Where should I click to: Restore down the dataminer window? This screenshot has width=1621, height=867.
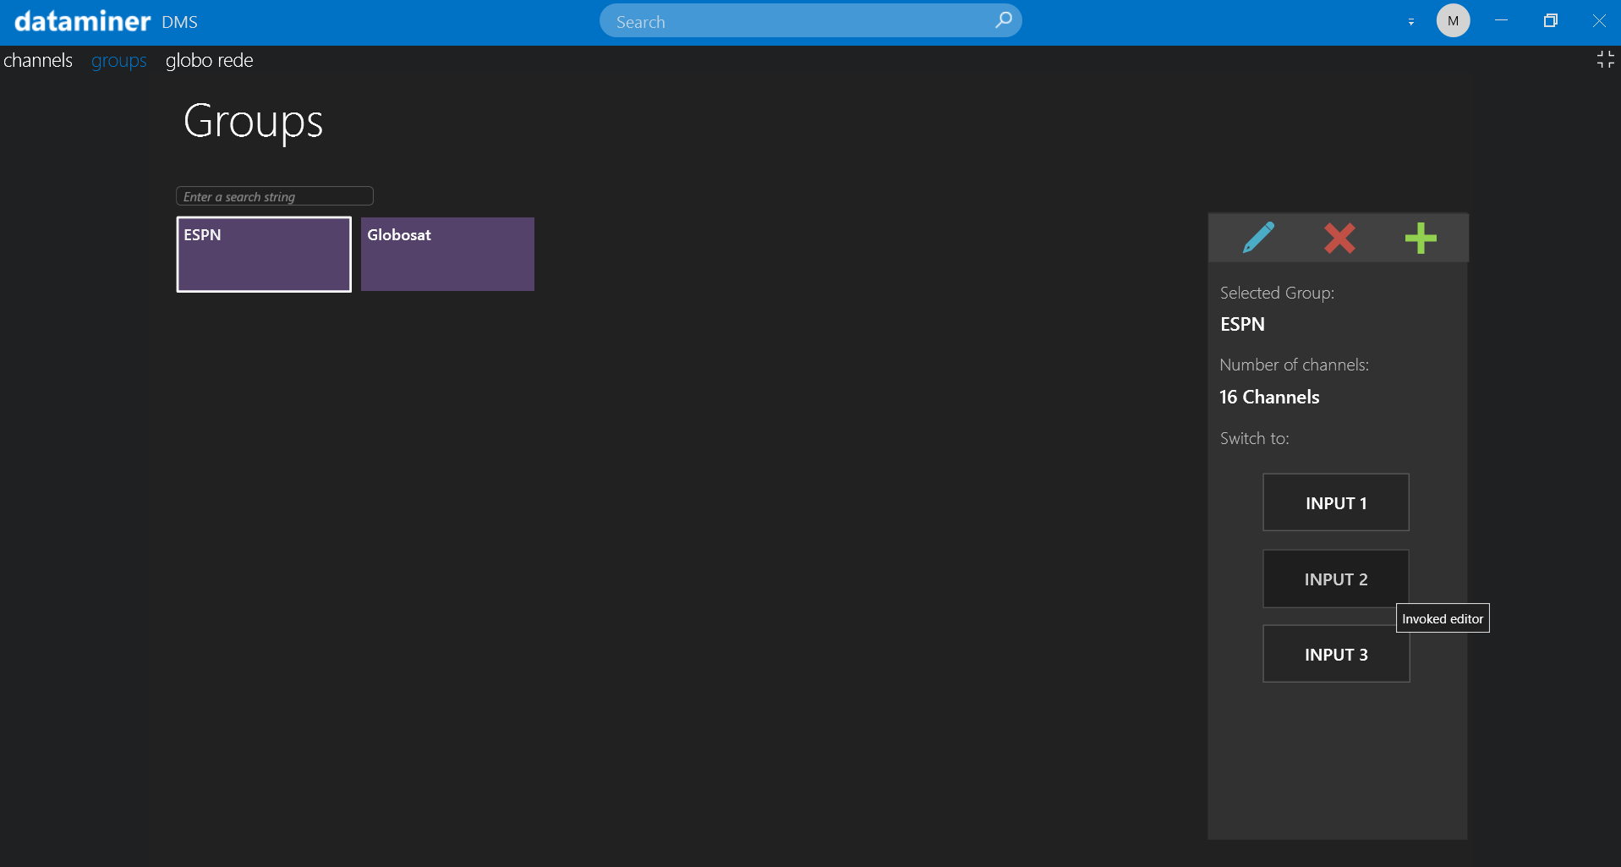coord(1550,20)
